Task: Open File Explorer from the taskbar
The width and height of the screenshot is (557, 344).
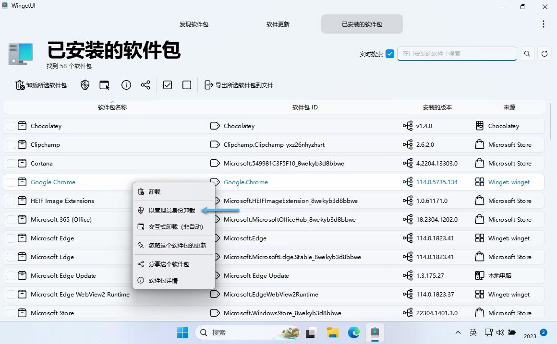Action: tap(332, 332)
